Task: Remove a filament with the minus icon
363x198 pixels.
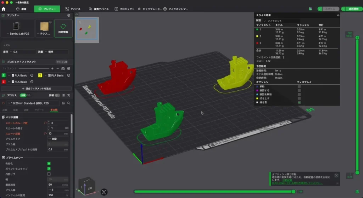Action: click(58, 68)
